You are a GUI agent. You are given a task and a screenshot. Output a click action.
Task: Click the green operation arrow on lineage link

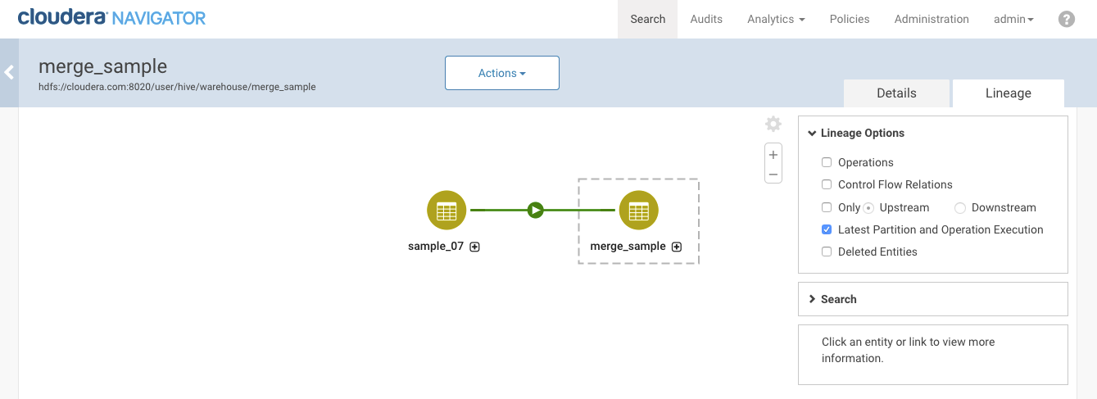tap(535, 211)
